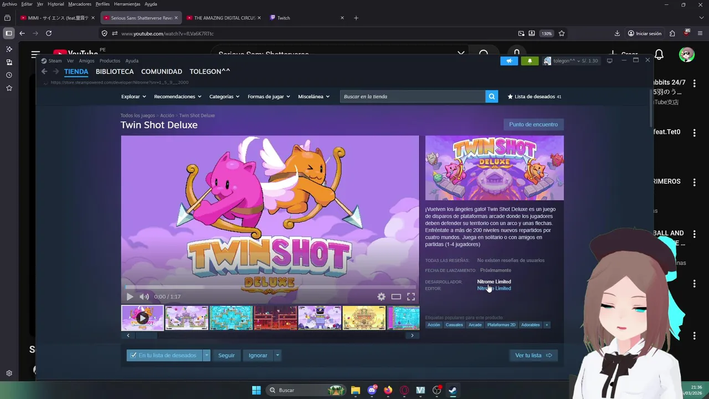The height and width of the screenshot is (399, 709).
Task: Open the Steam menu 'Productos'
Action: [110, 61]
